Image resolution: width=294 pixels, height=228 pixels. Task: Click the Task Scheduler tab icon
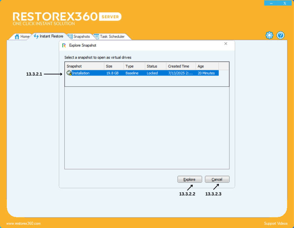[x=96, y=36]
